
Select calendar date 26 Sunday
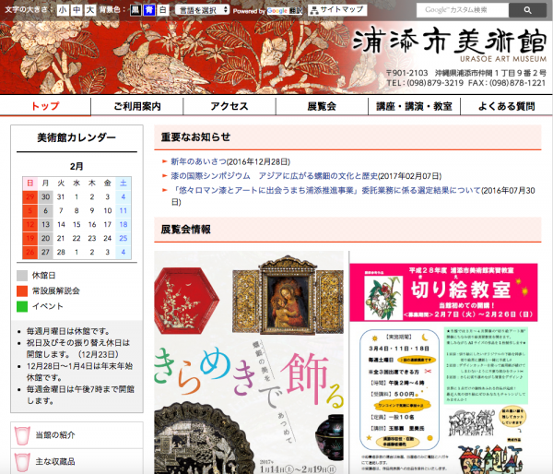[30, 252]
